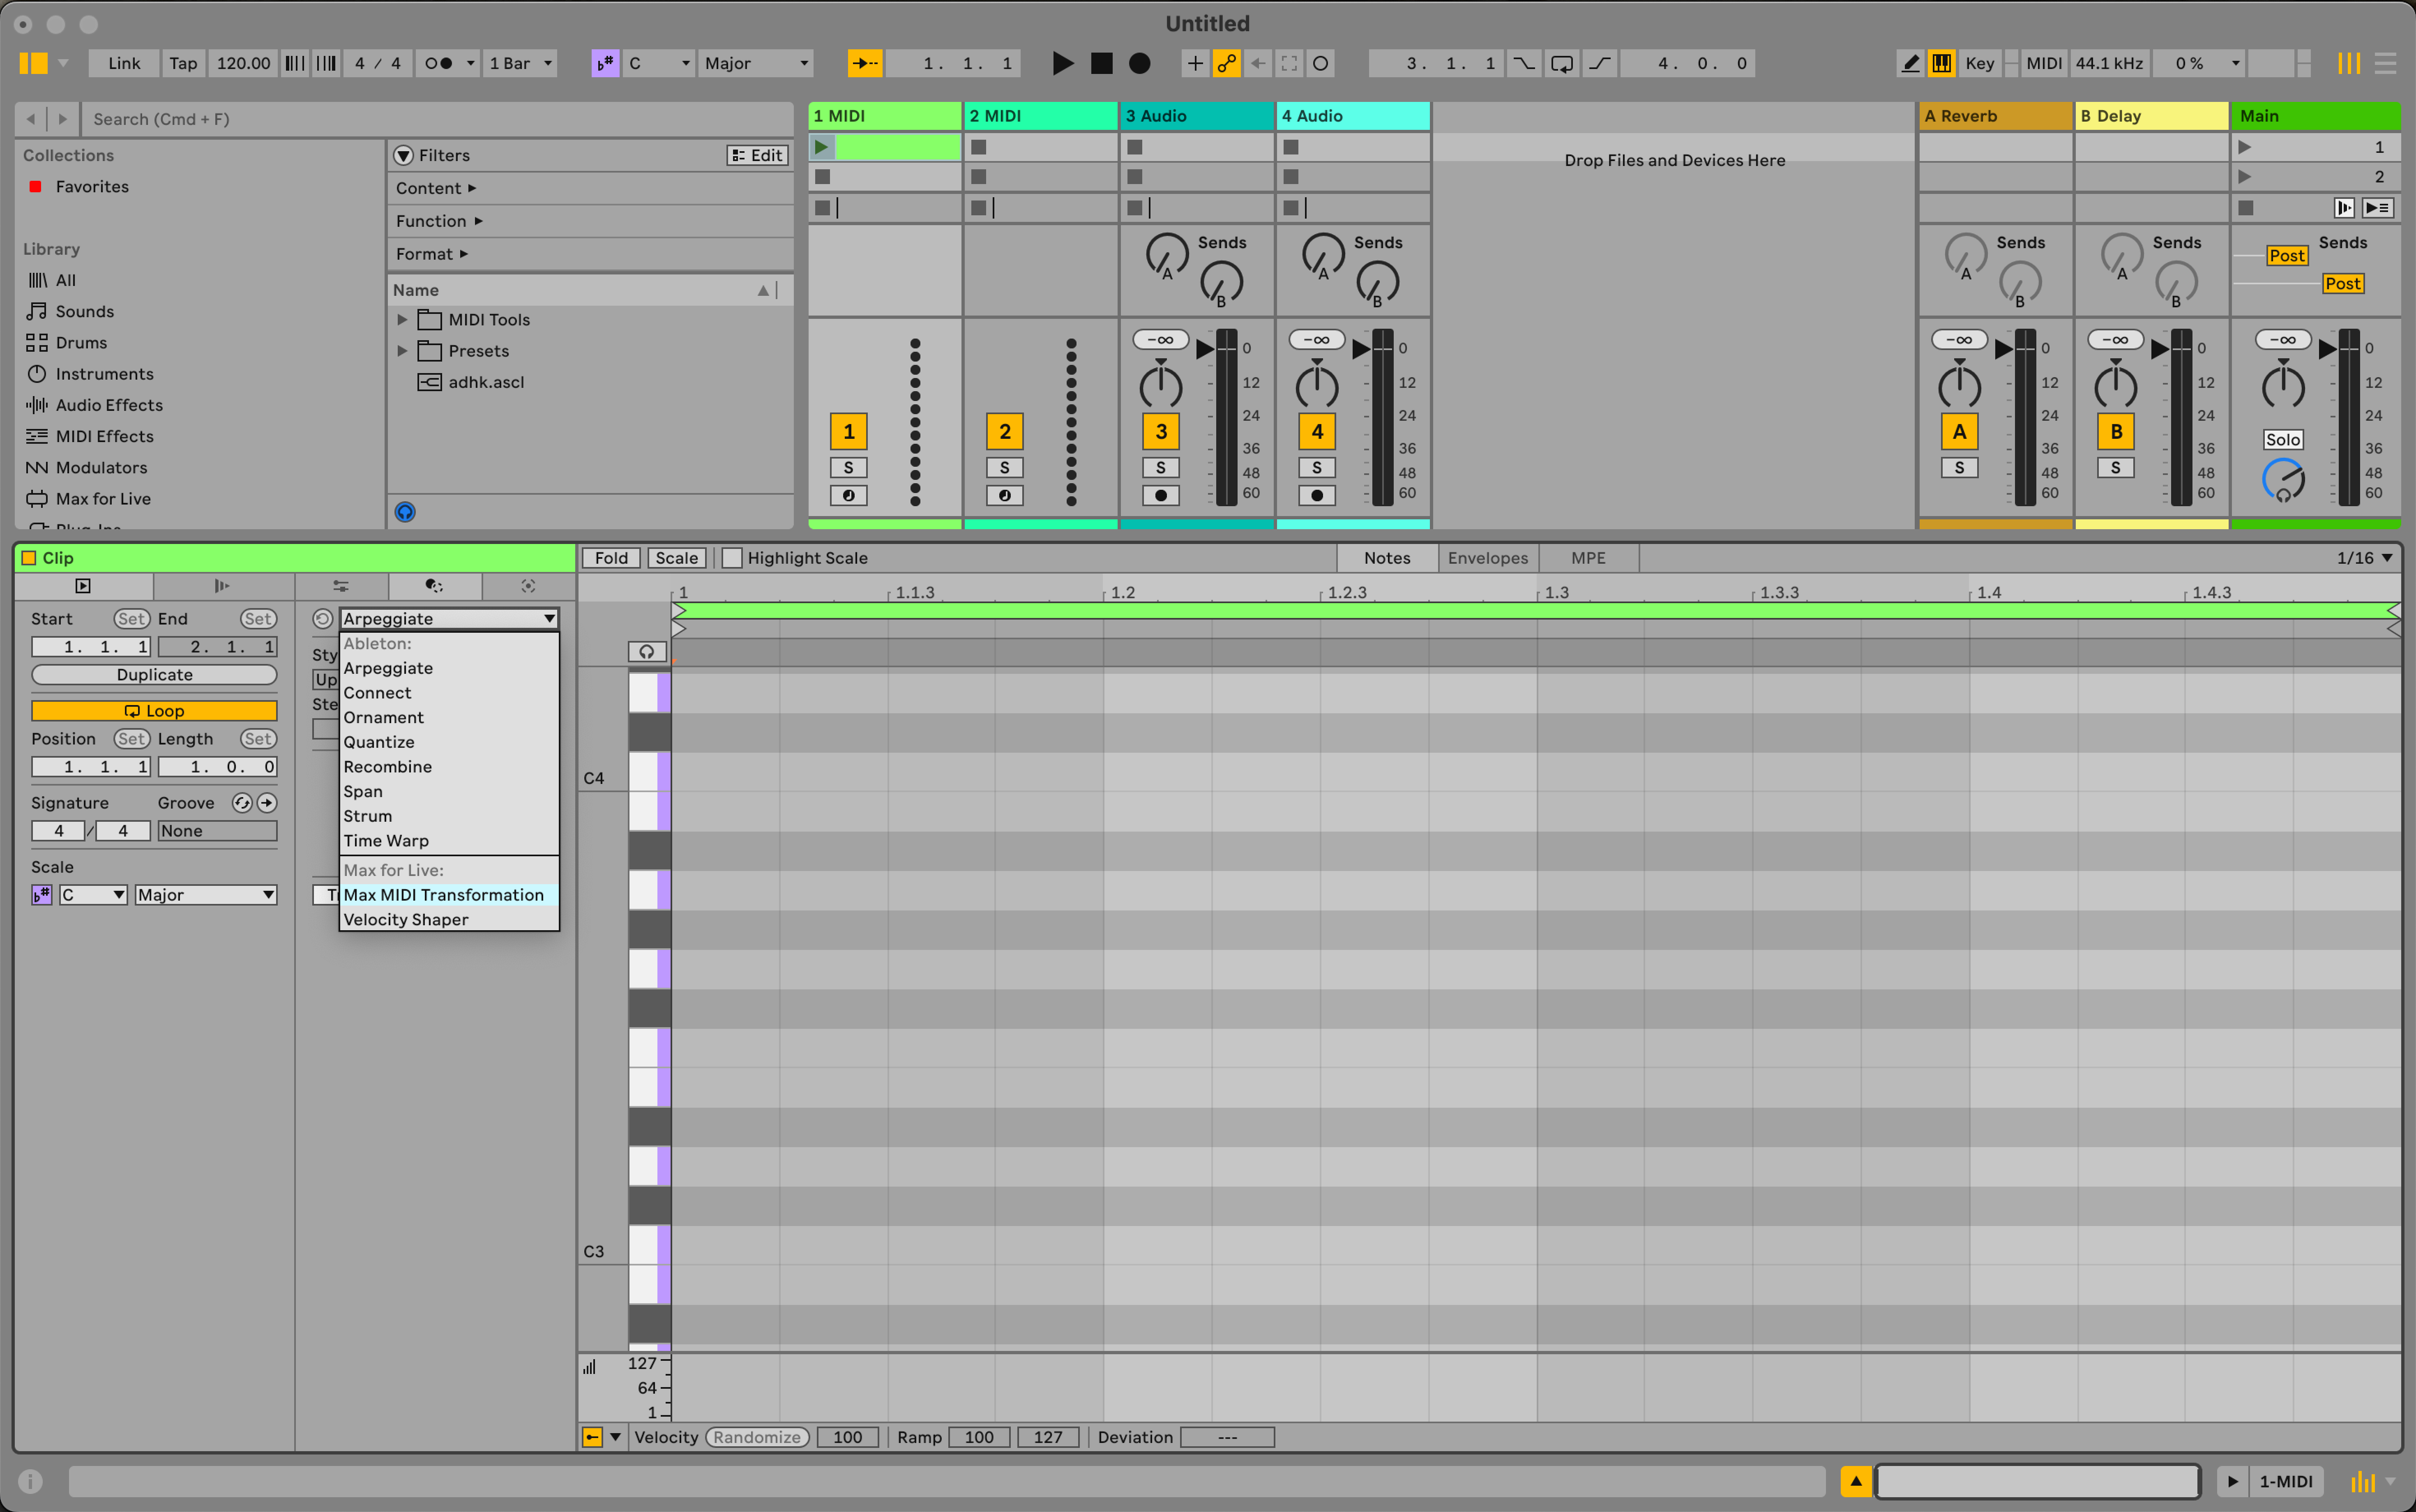Open the Generative Tools tab icon

528,586
